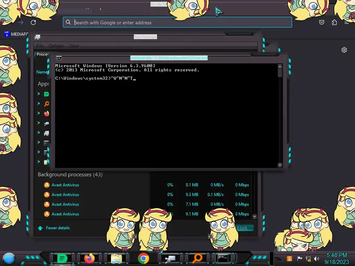Select the Explorer folder icon in Apps
Image resolution: width=355 pixels, height=266 pixels.
[46, 162]
